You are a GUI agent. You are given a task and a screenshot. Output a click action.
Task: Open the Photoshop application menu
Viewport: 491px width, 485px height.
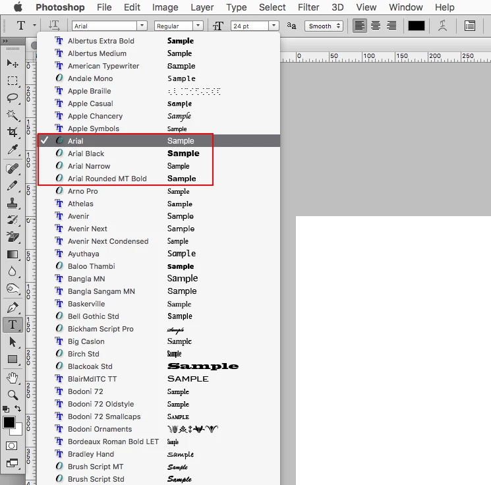pyautogui.click(x=60, y=7)
